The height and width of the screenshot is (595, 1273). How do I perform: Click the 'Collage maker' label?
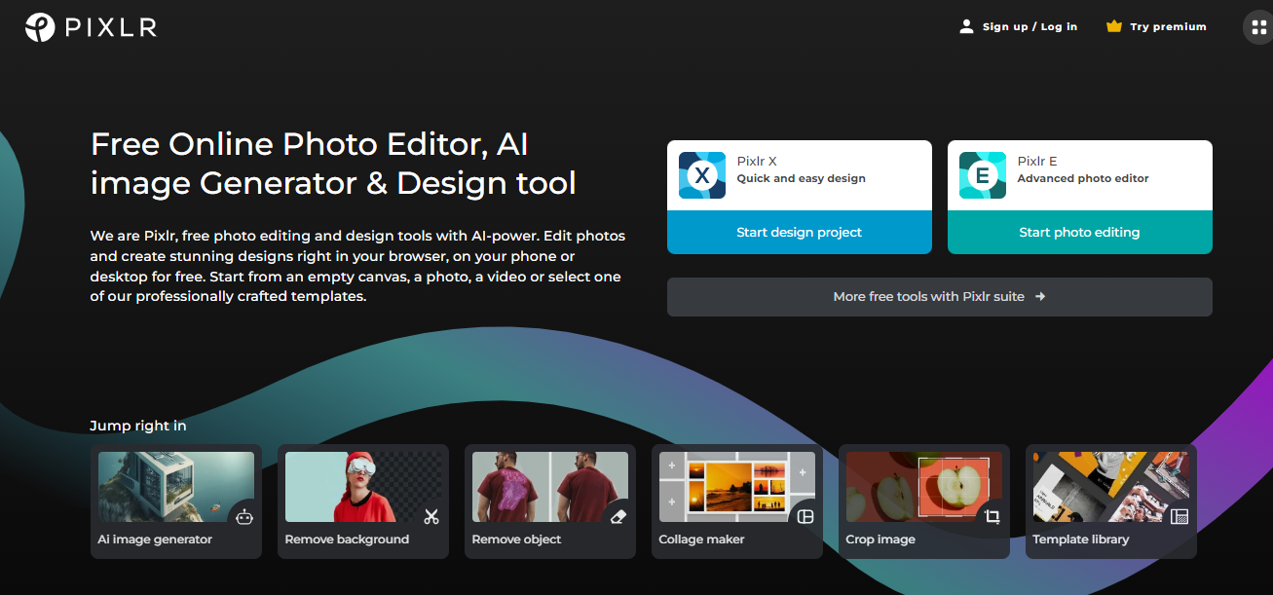(701, 539)
